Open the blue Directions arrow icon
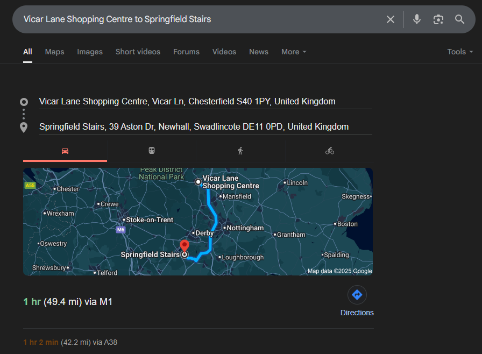The image size is (482, 354). [x=357, y=295]
